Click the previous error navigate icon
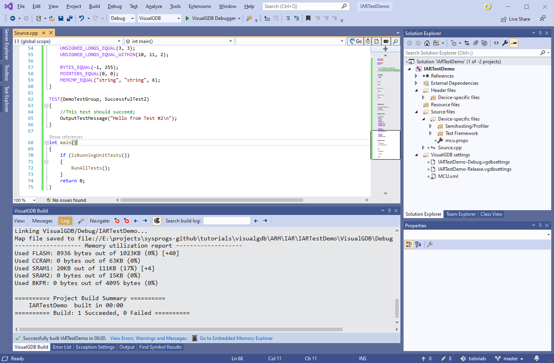The width and height of the screenshot is (554, 363). [117, 221]
